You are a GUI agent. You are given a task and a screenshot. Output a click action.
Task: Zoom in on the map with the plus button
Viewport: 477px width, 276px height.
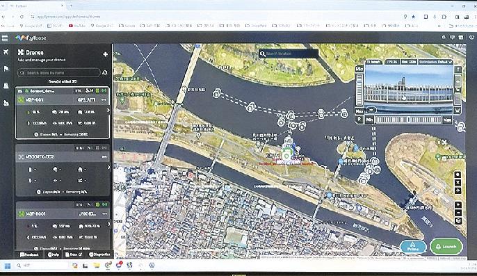458,205
